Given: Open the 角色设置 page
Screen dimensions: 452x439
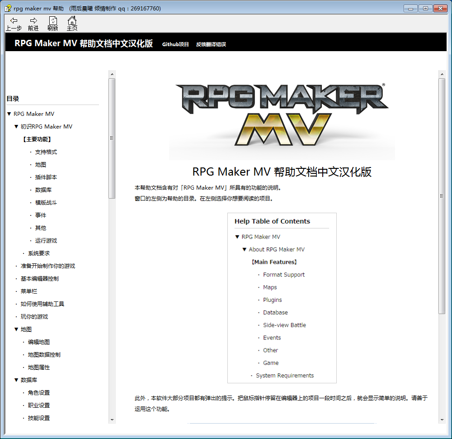Looking at the screenshot, I should coord(39,393).
